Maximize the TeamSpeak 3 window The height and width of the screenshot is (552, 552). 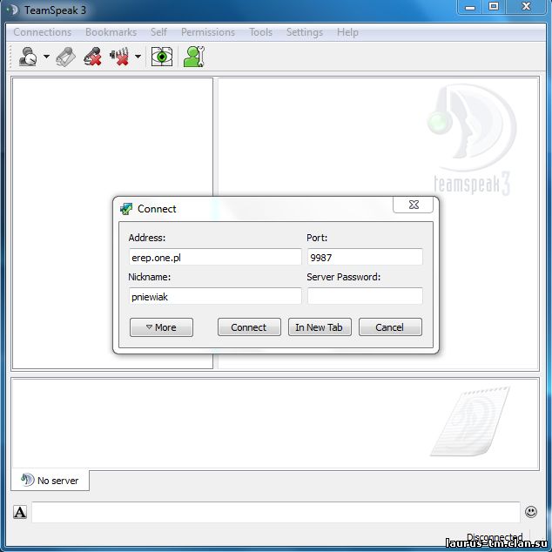[493, 7]
